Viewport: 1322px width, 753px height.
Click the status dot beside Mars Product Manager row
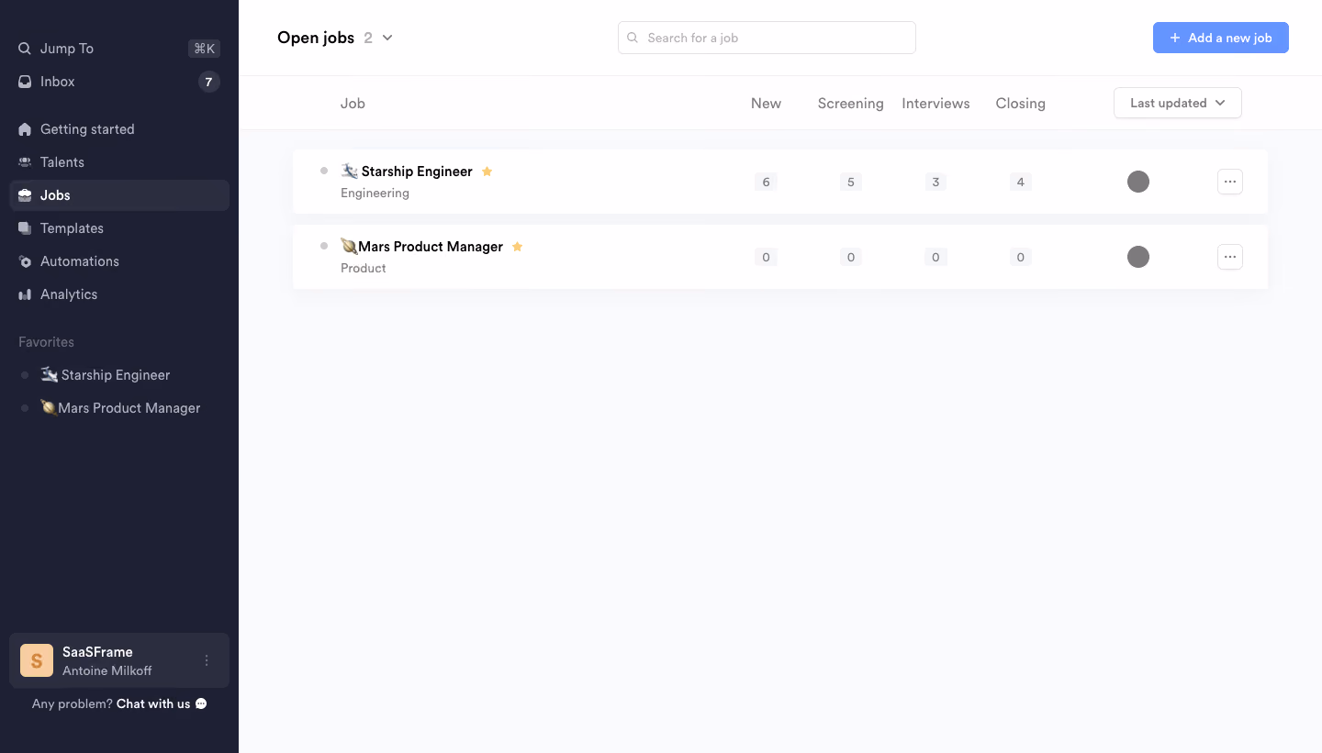click(x=324, y=246)
